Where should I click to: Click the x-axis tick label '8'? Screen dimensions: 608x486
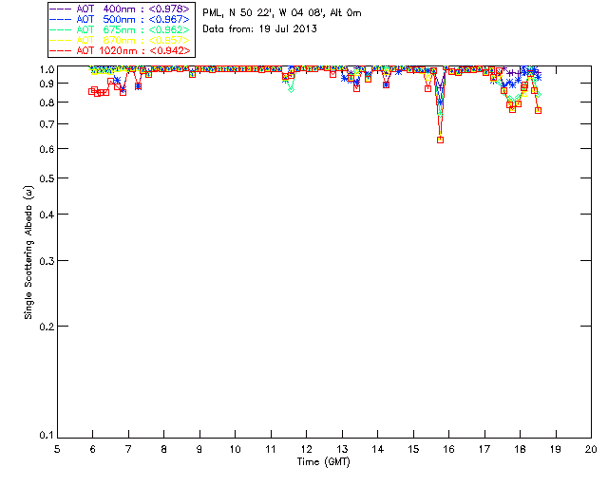(x=164, y=449)
